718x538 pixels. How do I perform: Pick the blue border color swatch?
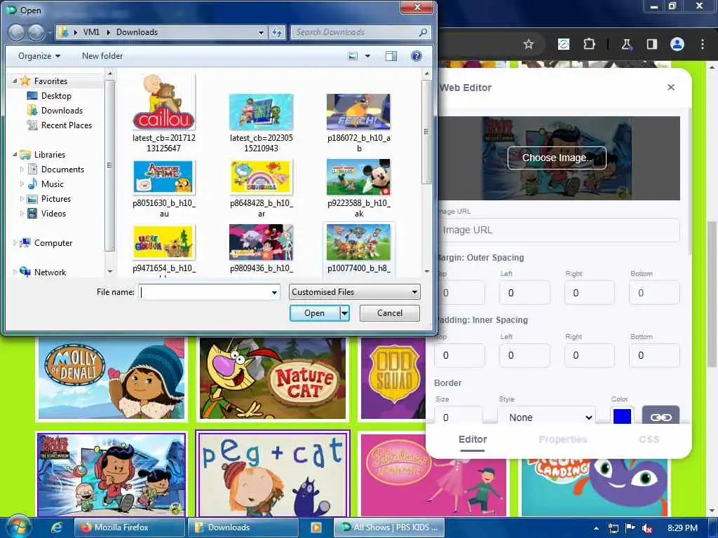point(622,417)
